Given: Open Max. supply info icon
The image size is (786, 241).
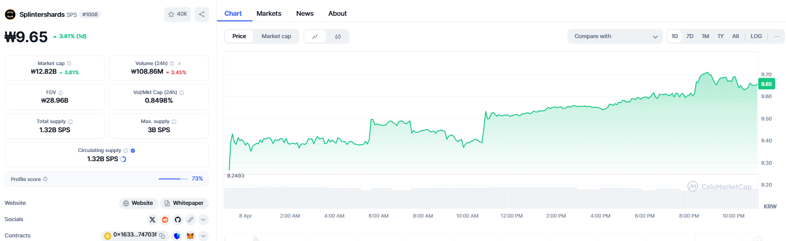Looking at the screenshot, I should pos(173,122).
